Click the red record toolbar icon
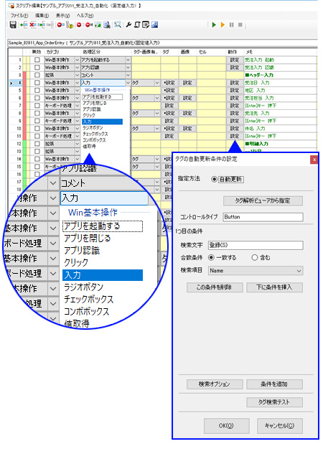The height and width of the screenshot is (467, 323). pyautogui.click(x=61, y=24)
